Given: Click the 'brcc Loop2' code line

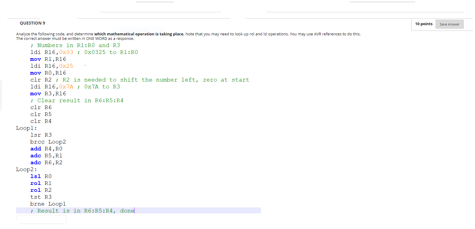Looking at the screenshot, I should pos(48,142).
